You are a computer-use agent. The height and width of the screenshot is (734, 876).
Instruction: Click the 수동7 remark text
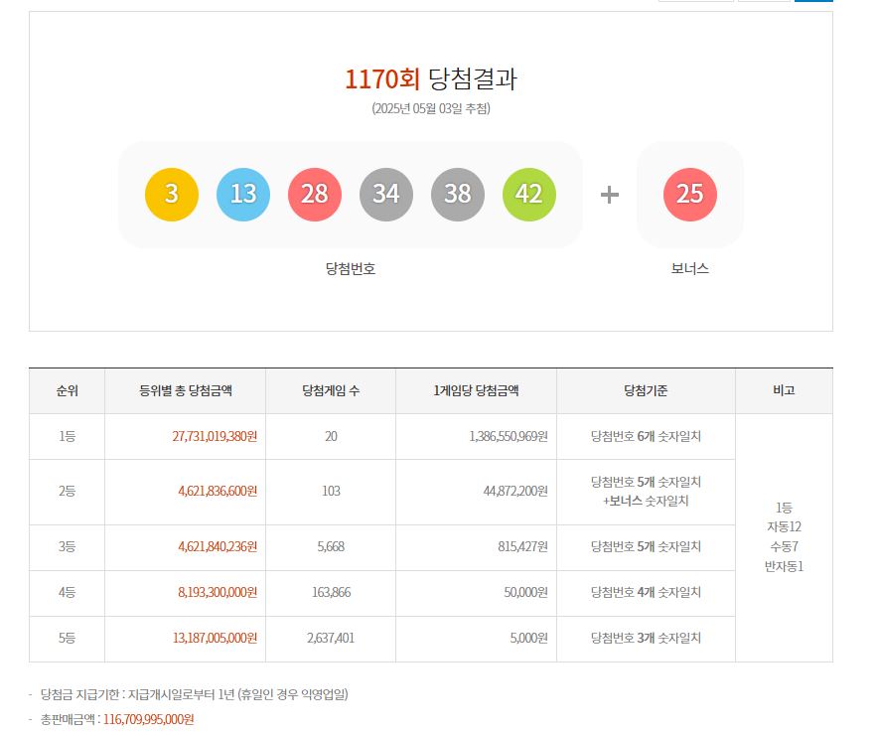pos(784,546)
